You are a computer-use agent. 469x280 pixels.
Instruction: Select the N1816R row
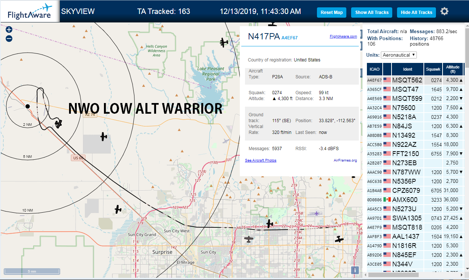coord(415,245)
